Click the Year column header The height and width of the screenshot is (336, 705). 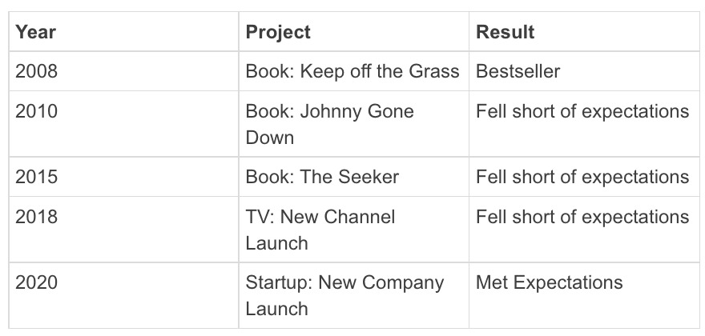click(x=35, y=33)
